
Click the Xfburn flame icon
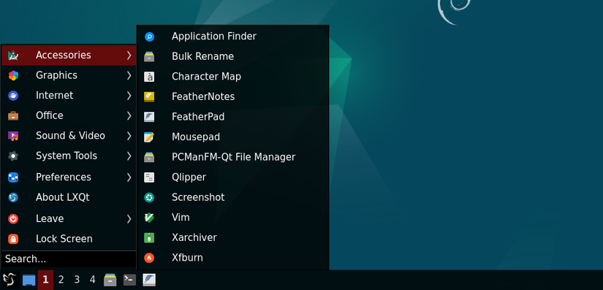[x=149, y=258]
